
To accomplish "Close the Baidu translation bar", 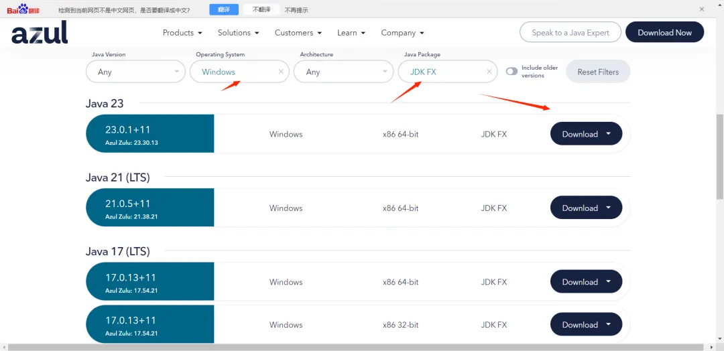I will coord(701,9).
